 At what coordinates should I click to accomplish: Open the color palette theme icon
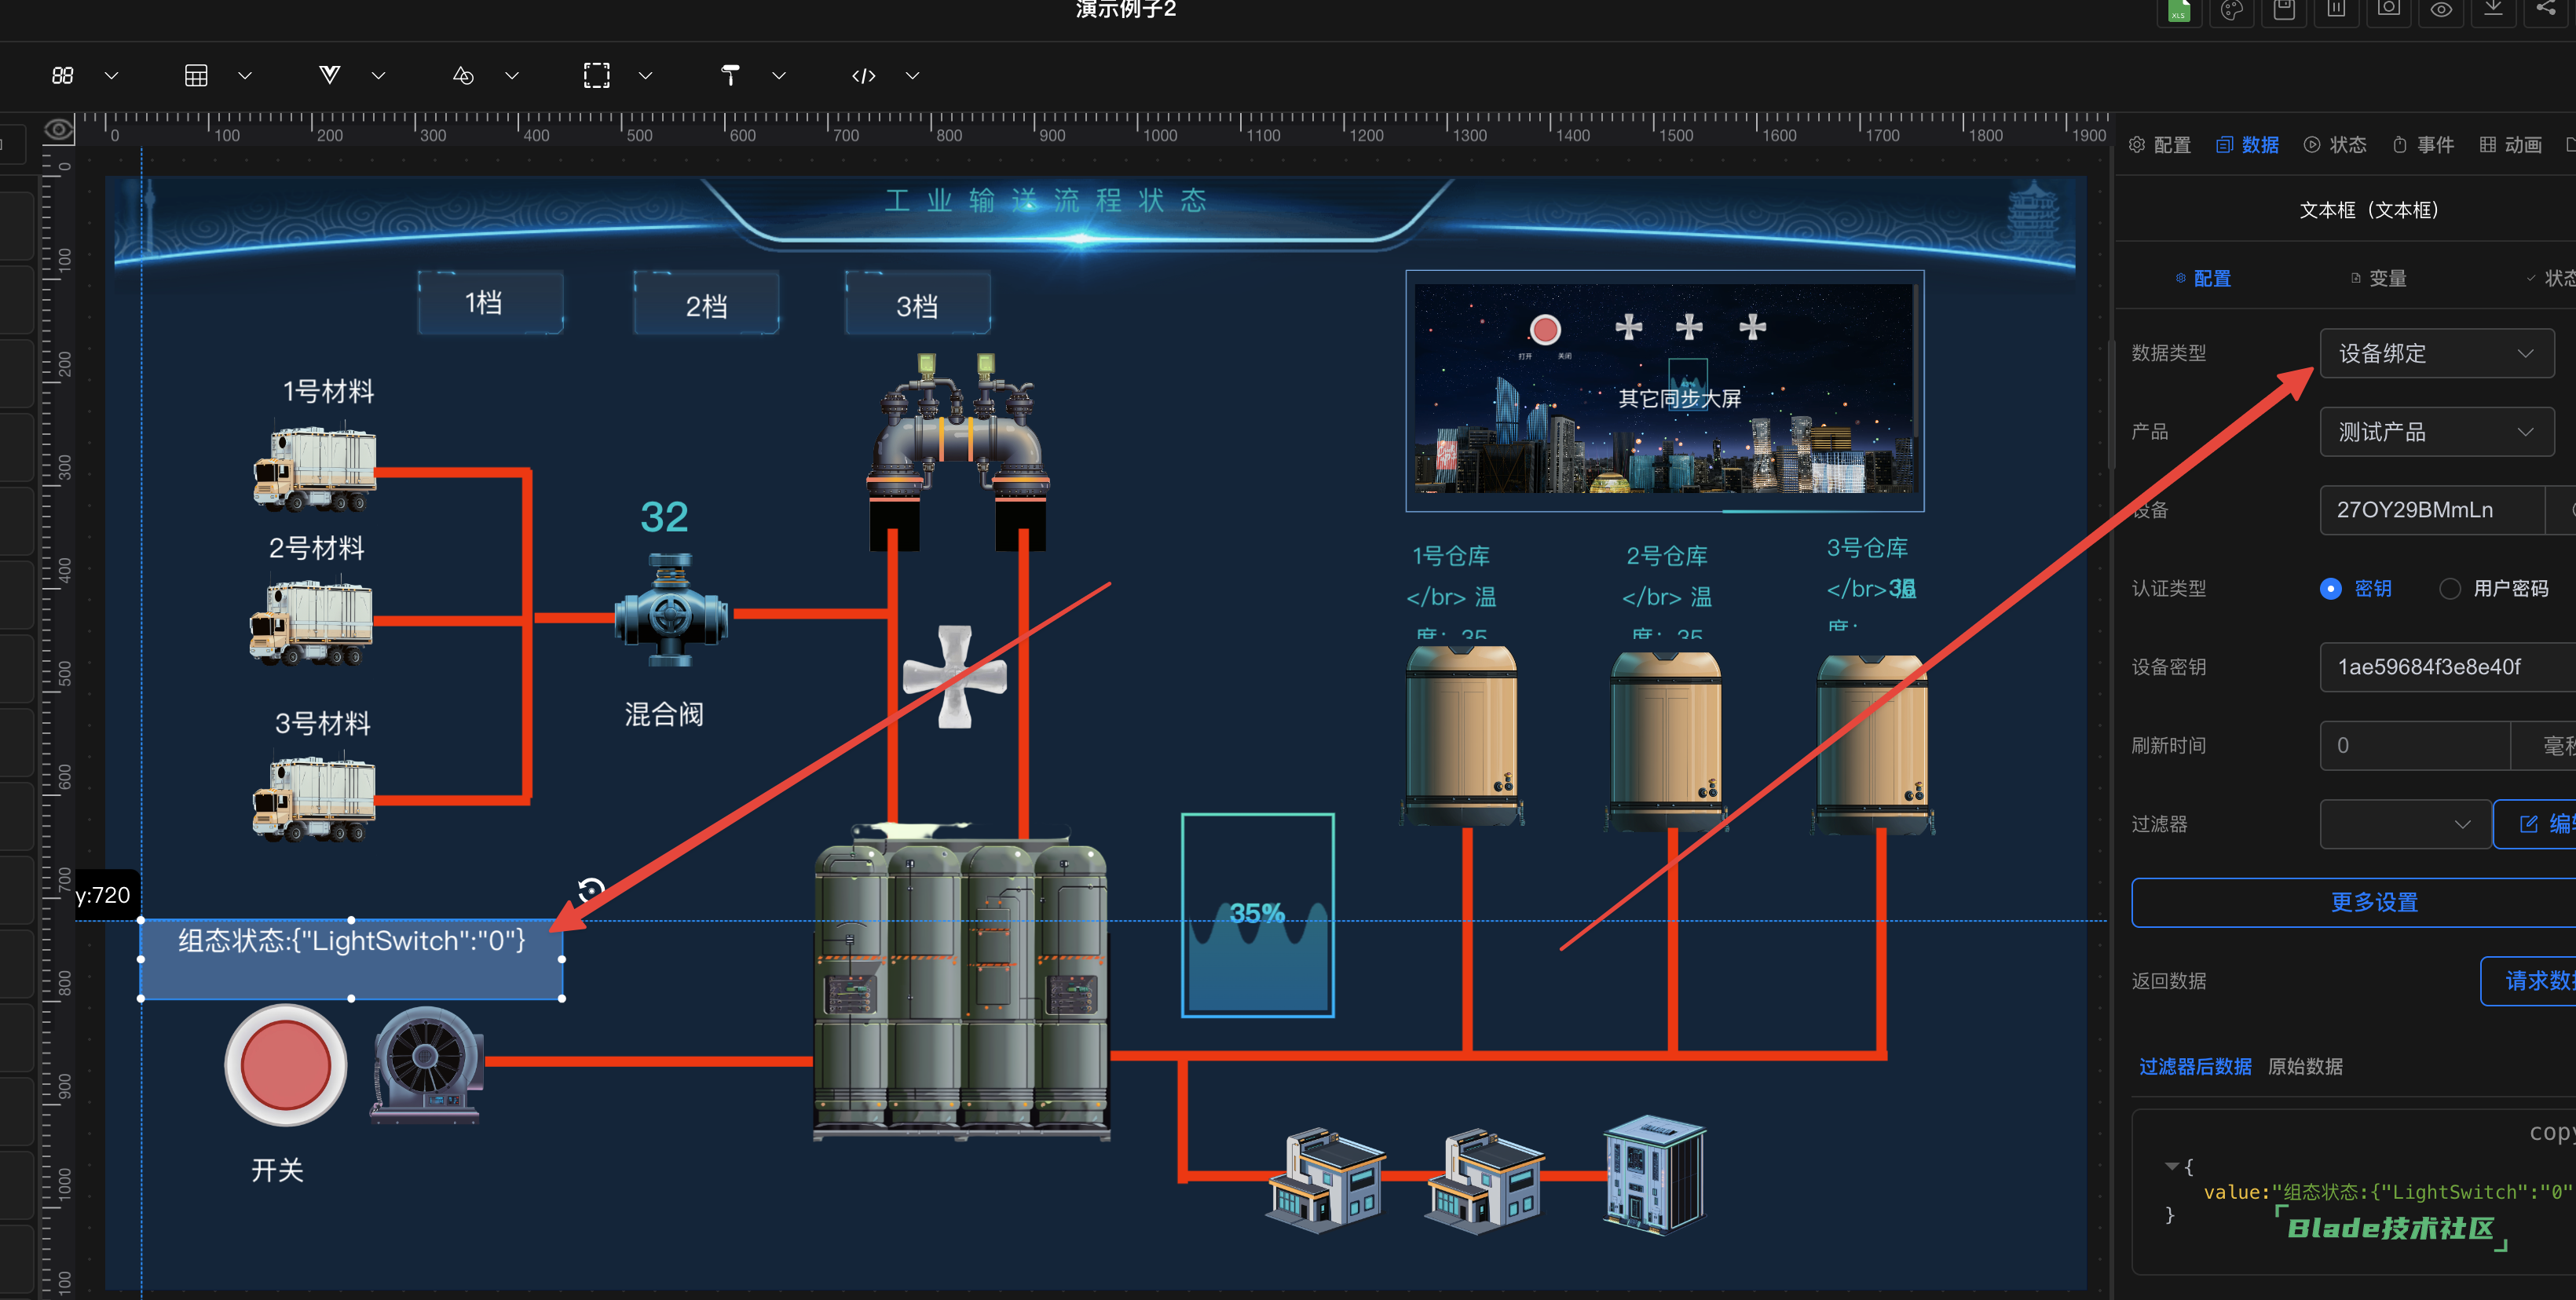[x=2231, y=10]
